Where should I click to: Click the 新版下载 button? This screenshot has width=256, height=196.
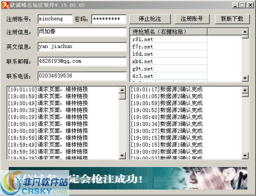coord(232,19)
